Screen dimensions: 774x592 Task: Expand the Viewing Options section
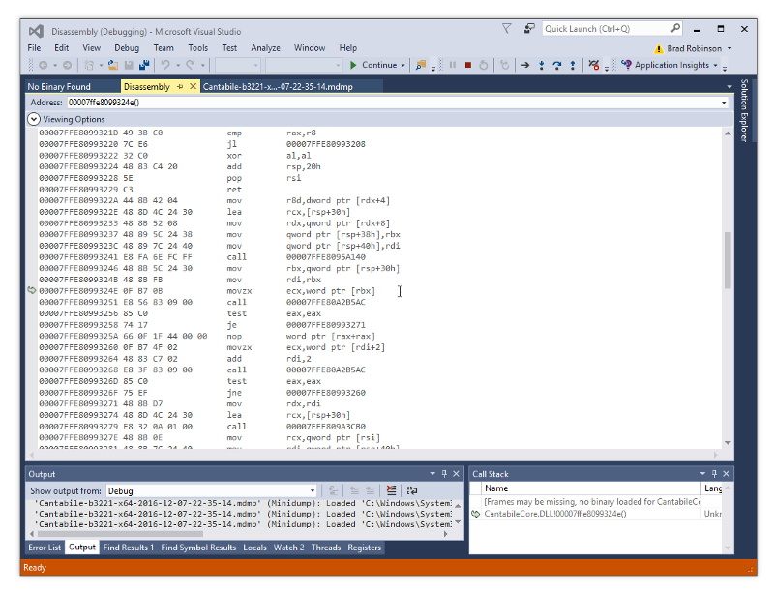click(34, 119)
